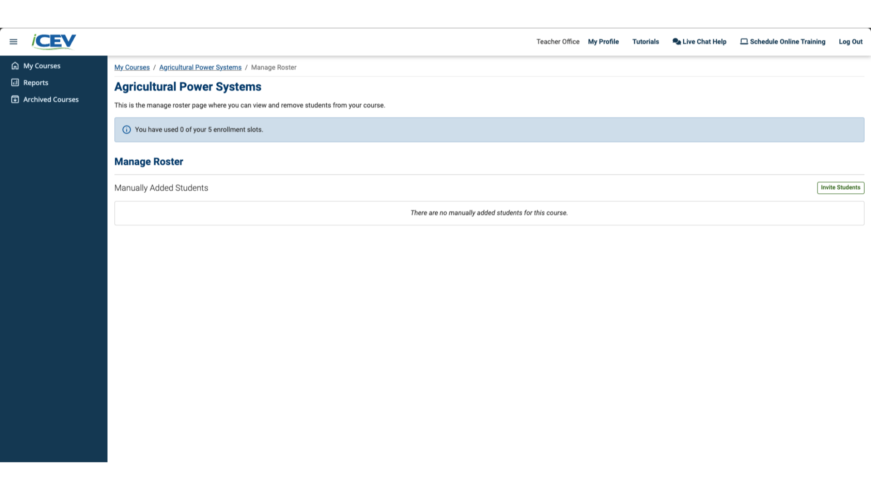Click the info icon in enrollment notice
Viewport: 871px width, 490px height.
127,130
